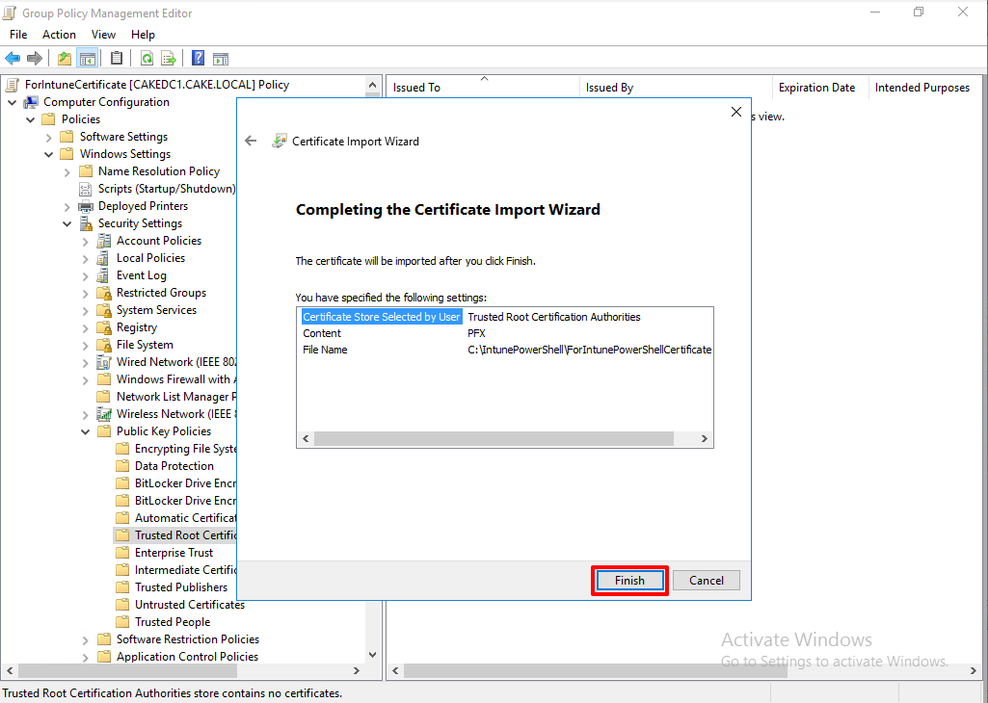The width and height of the screenshot is (988, 703).
Task: Expand the Name Resolution Policy node
Action: tap(67, 171)
